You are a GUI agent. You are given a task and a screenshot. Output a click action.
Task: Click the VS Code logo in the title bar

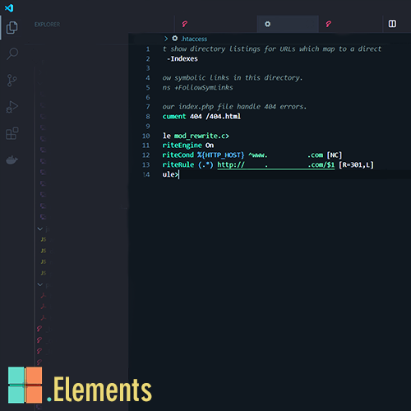pyautogui.click(x=9, y=7)
